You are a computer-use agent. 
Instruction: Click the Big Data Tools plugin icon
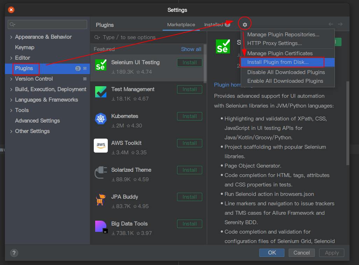click(x=101, y=227)
